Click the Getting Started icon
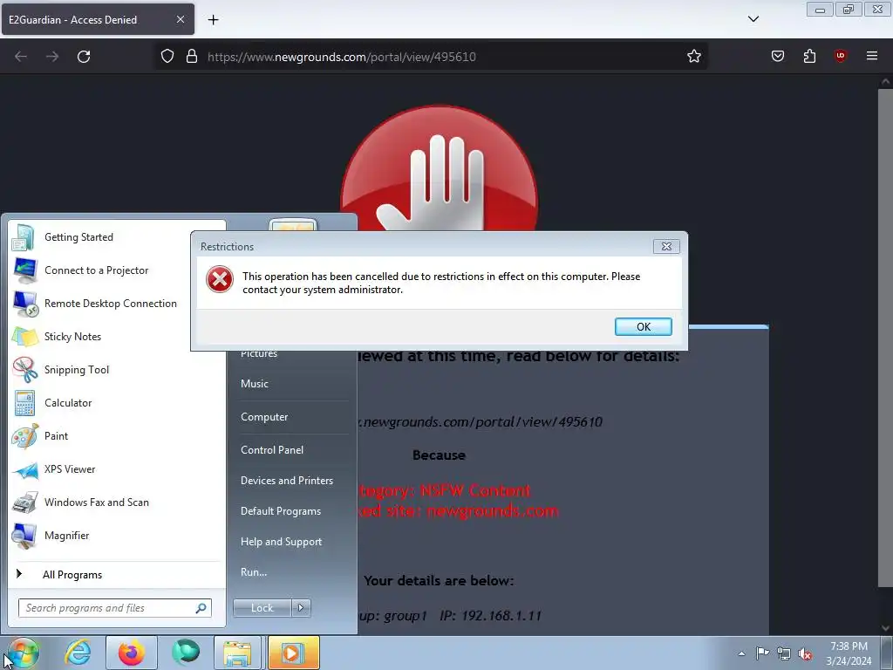 click(24, 237)
